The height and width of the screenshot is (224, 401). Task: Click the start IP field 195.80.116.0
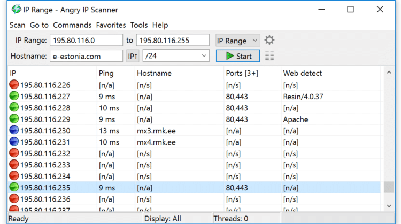point(86,41)
